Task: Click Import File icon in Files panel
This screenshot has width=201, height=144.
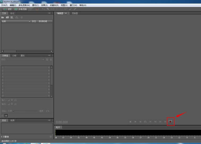Action: (7, 18)
